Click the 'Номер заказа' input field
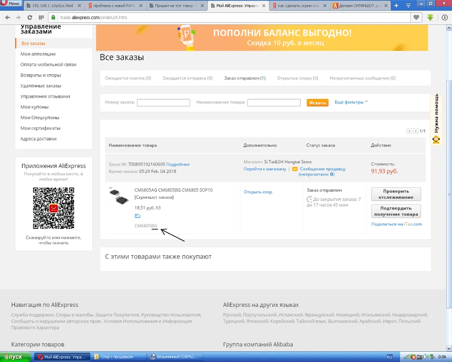 click(x=164, y=102)
